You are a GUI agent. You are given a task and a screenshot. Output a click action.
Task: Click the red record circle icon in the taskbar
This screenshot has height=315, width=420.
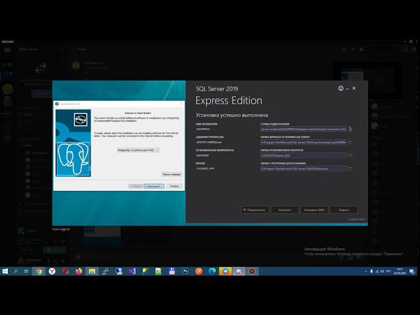tap(252, 271)
